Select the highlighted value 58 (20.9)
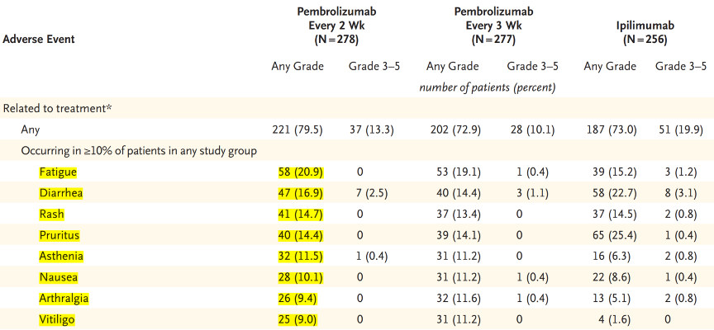 [300, 172]
